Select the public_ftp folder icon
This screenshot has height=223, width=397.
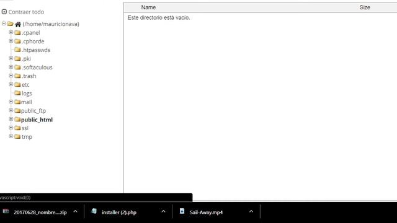[17, 110]
